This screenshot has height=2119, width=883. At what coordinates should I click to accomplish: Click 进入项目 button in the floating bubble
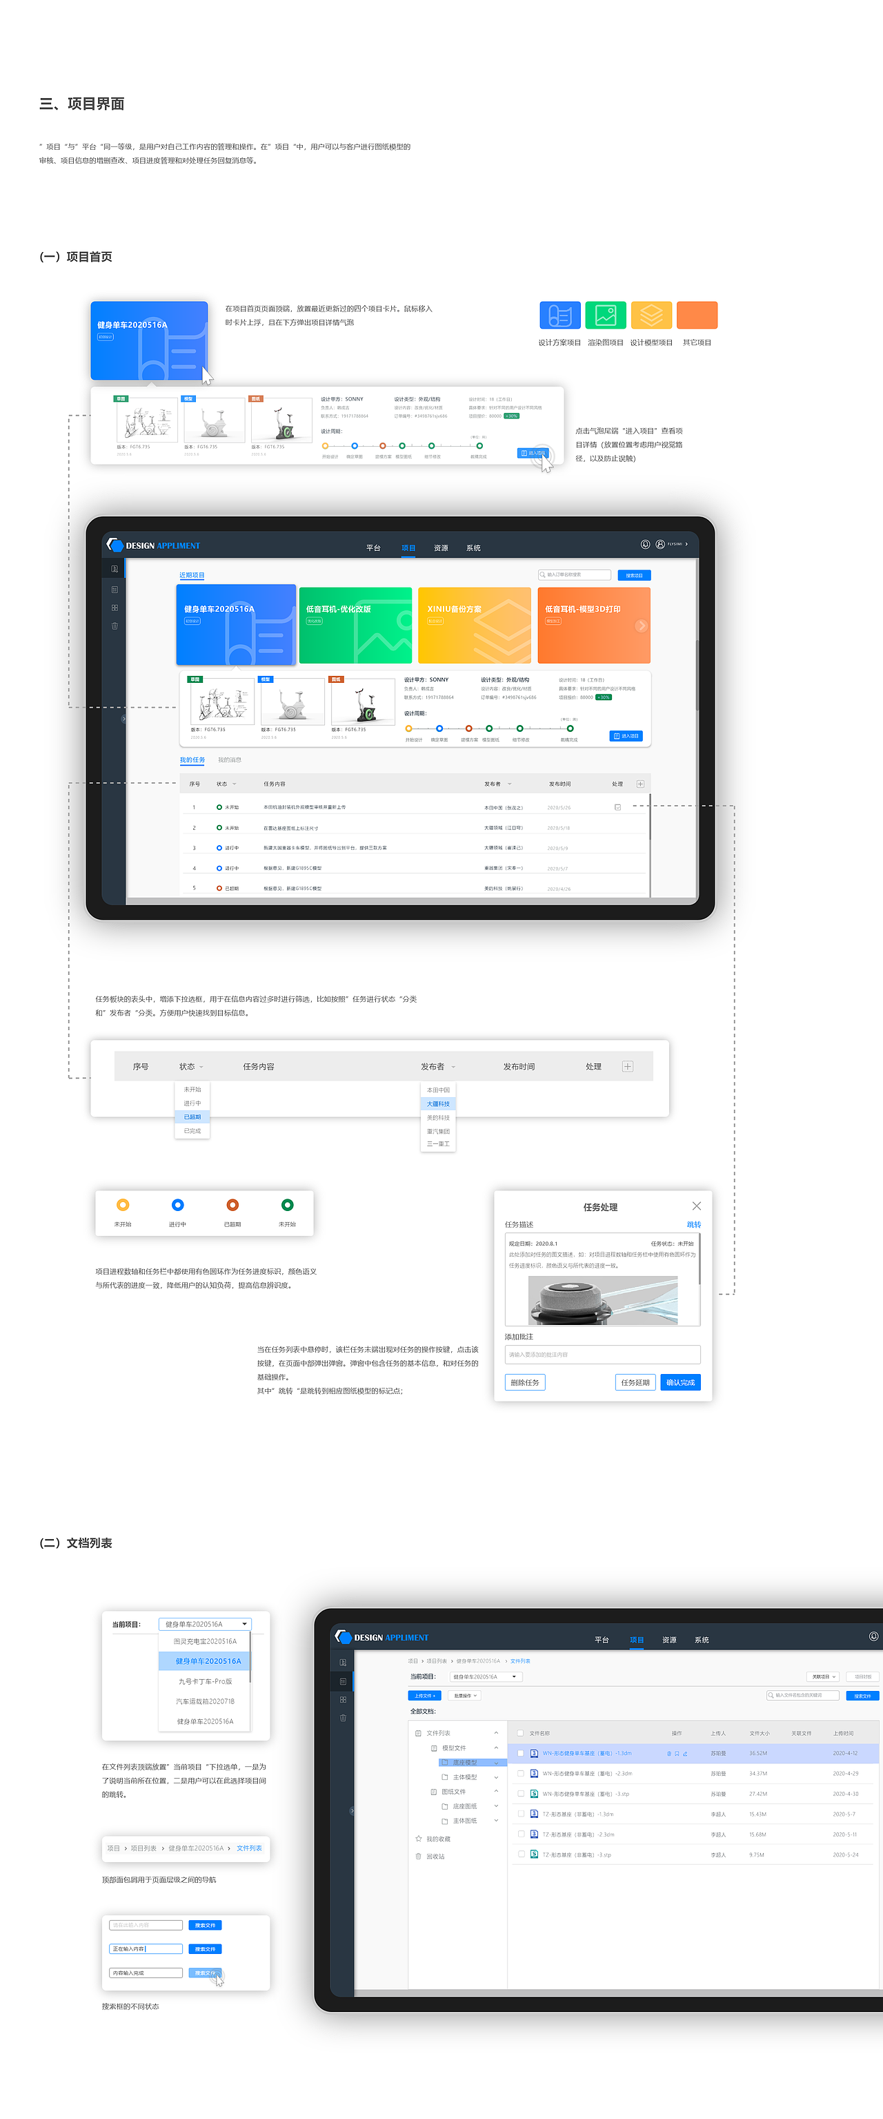(x=533, y=452)
